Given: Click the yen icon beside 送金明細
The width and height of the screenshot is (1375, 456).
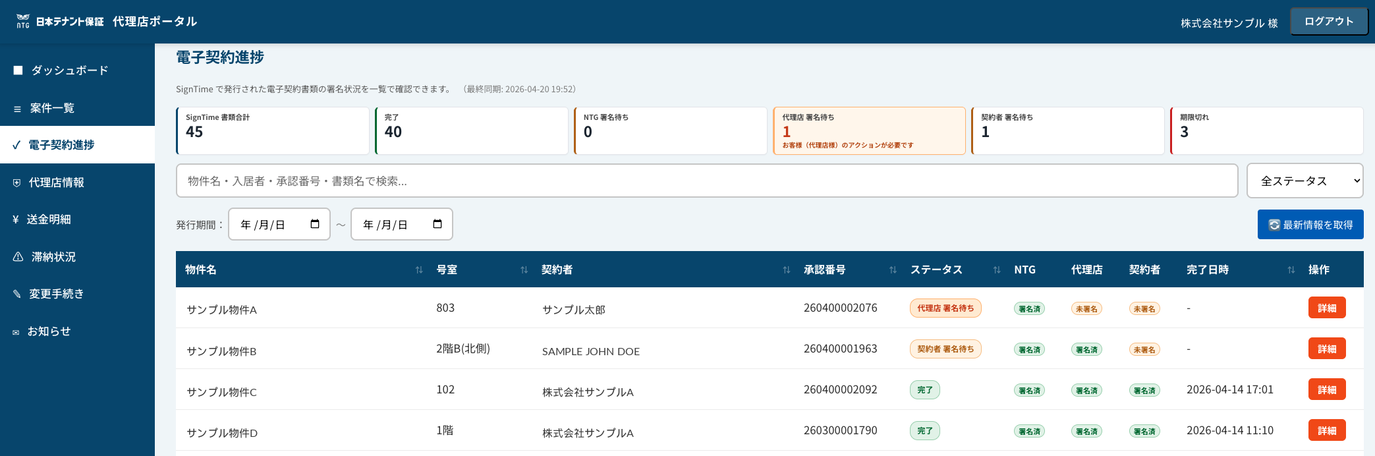Looking at the screenshot, I should (x=16, y=219).
